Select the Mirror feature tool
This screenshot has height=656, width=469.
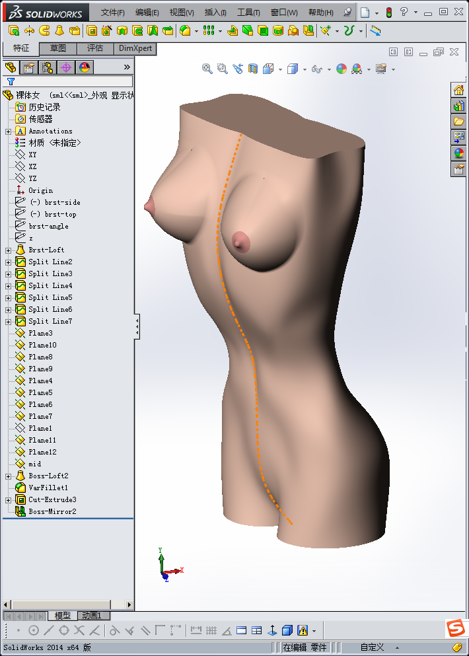click(x=308, y=30)
